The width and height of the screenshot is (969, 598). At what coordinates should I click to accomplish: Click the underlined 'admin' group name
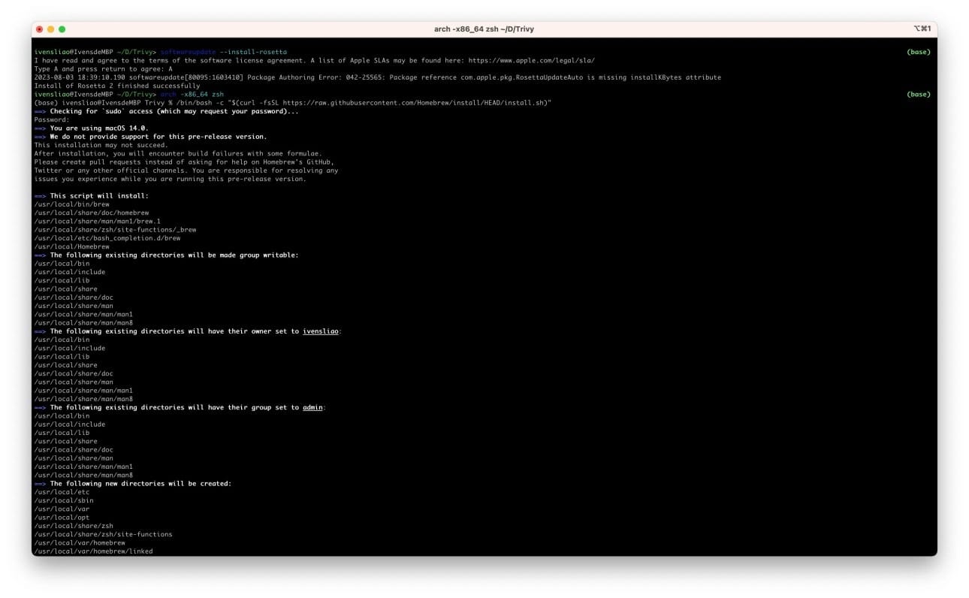point(312,407)
